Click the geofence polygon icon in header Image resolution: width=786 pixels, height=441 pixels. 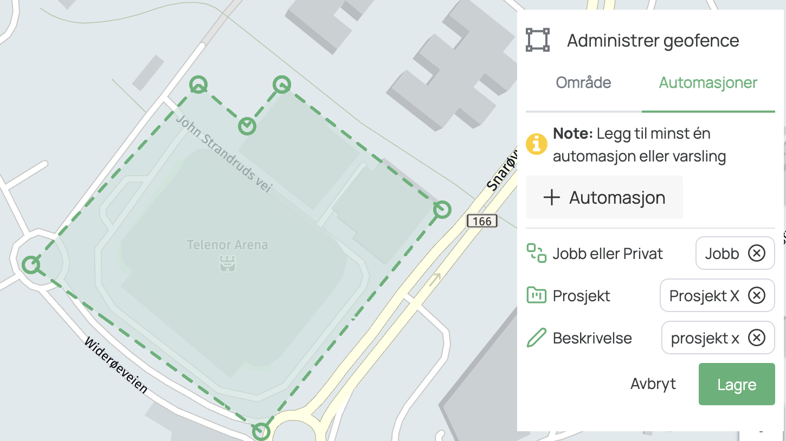538,40
